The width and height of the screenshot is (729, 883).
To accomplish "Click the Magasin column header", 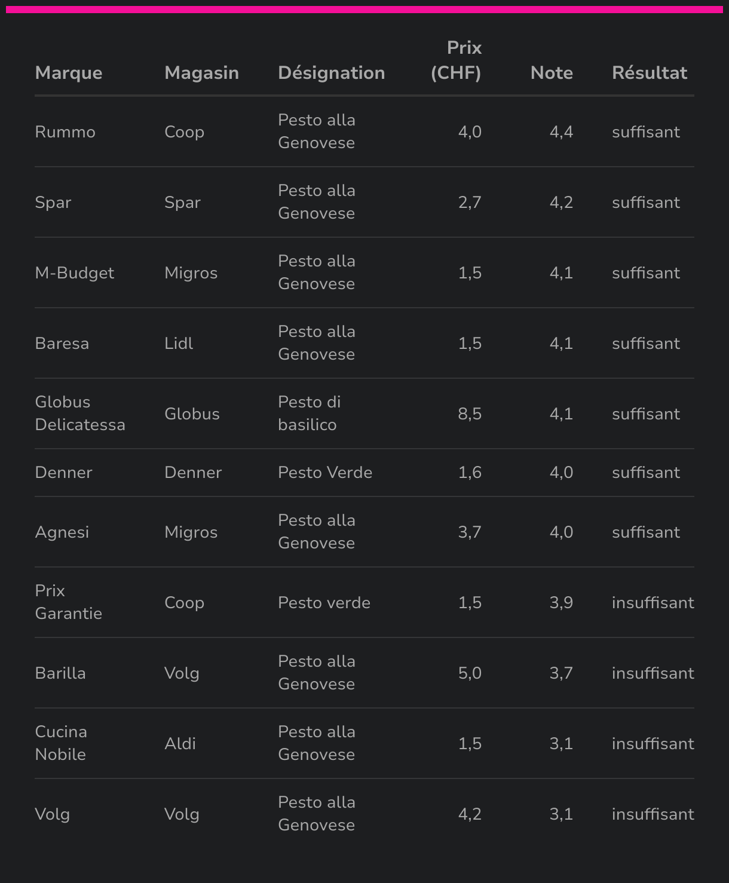I will pyautogui.click(x=201, y=73).
